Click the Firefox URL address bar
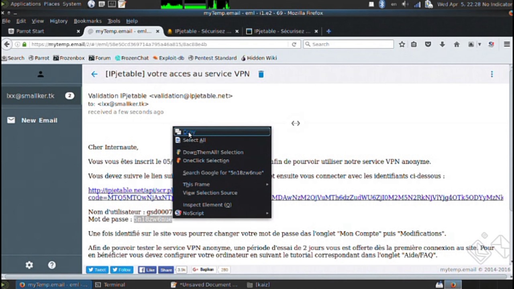Viewport: 514px width, 289px height. pyautogui.click(x=159, y=44)
